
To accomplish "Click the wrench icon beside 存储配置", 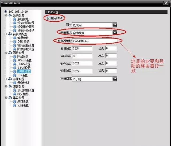I will pos(10,79).
